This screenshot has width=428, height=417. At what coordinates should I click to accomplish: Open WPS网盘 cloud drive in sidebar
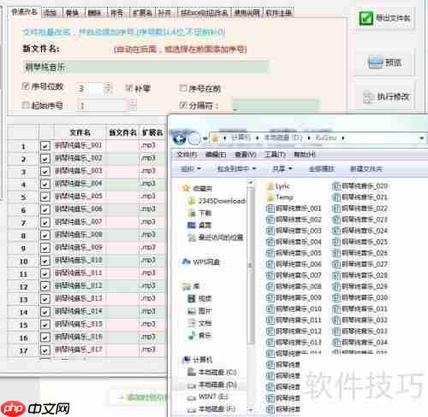[x=201, y=261]
